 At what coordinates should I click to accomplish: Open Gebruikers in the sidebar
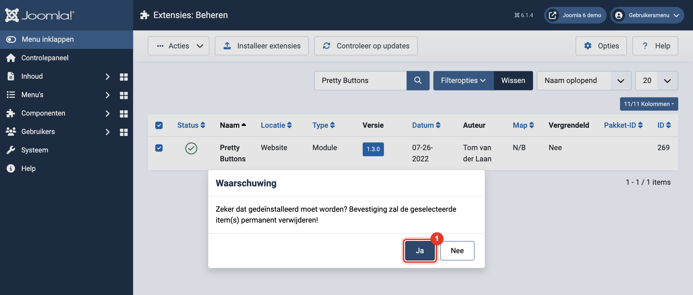click(x=38, y=132)
